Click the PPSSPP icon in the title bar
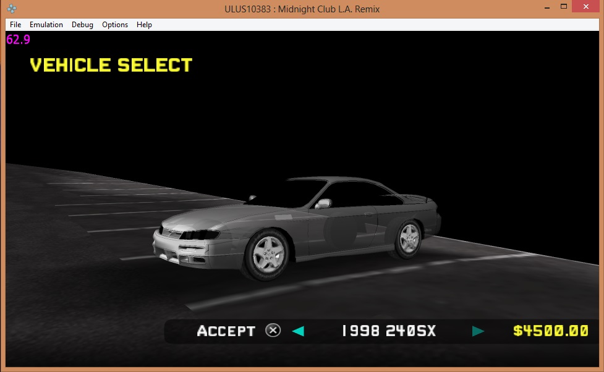The image size is (604, 372). click(x=12, y=9)
